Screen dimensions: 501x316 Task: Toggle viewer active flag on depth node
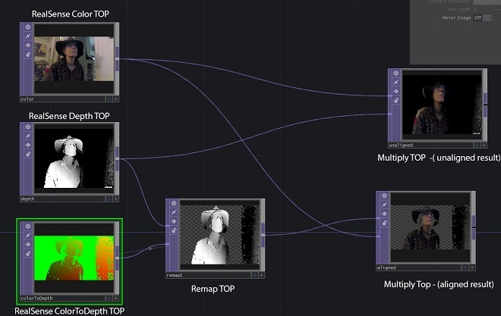point(28,127)
